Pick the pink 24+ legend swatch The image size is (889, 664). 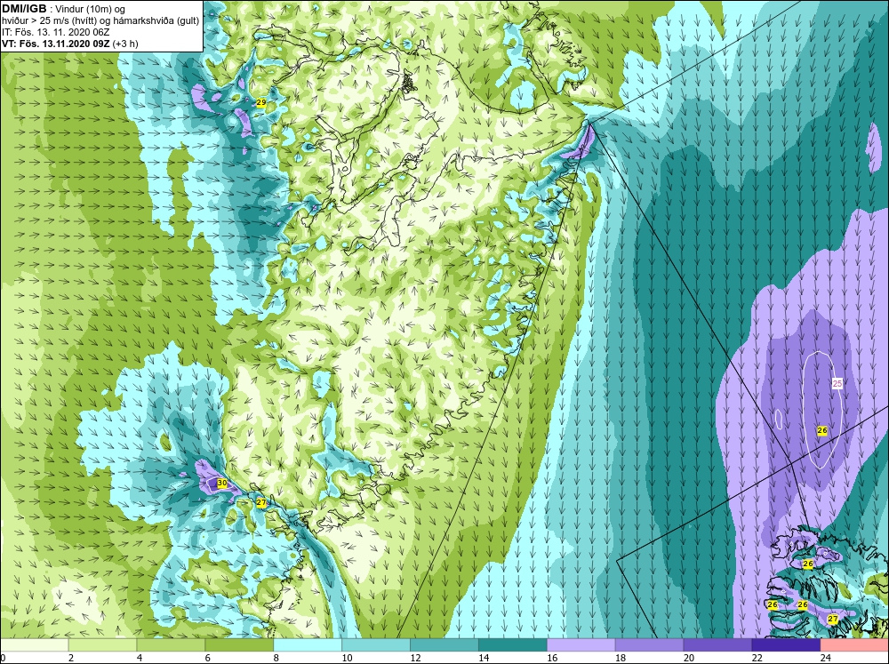(854, 645)
